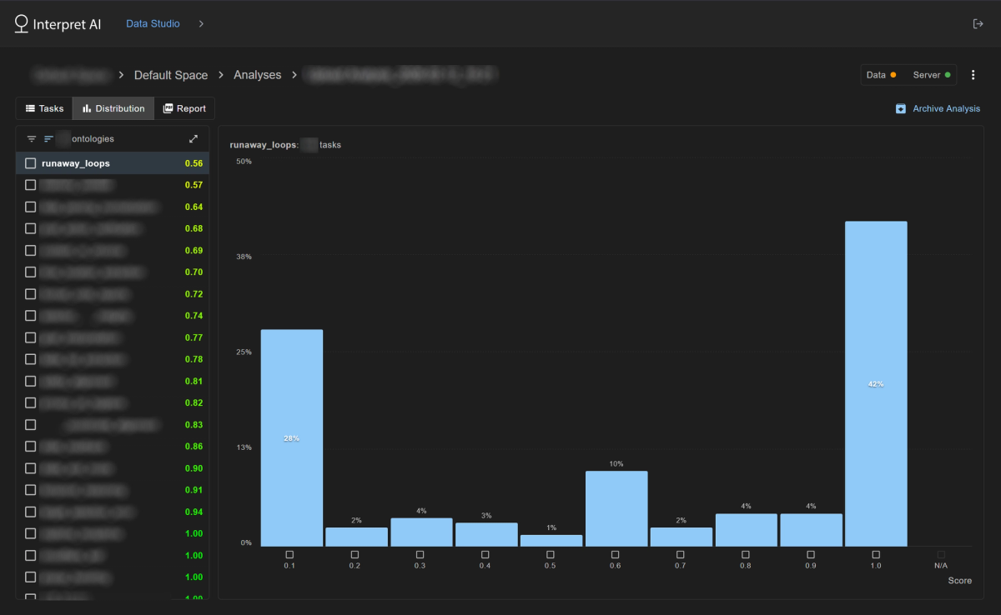
Task: Tick the chart checkbox under score 0.2
Action: click(355, 554)
